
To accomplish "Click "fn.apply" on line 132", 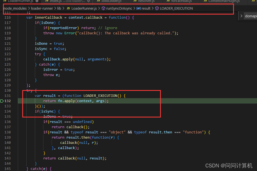I will [66, 101].
